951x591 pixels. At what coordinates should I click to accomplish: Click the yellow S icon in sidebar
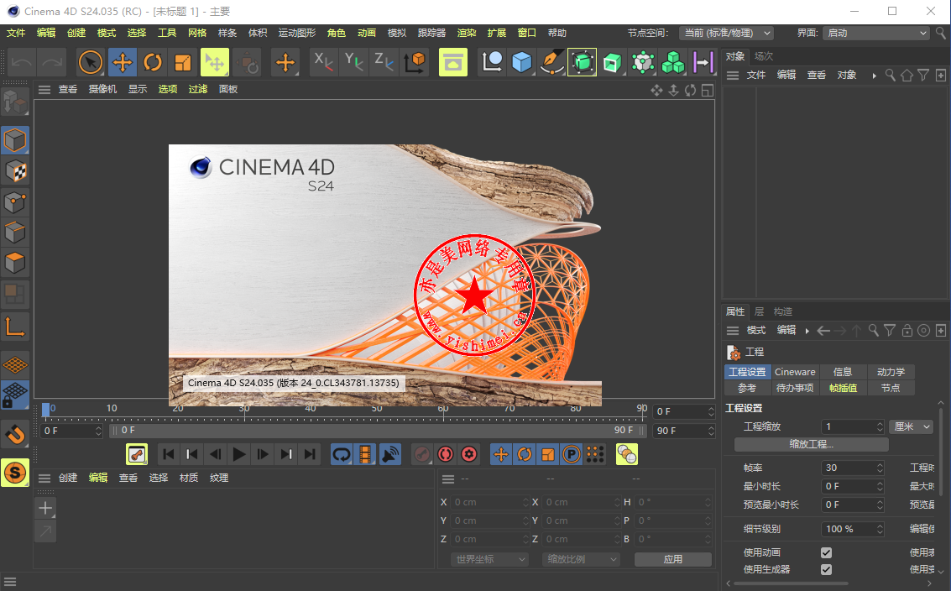tap(15, 473)
